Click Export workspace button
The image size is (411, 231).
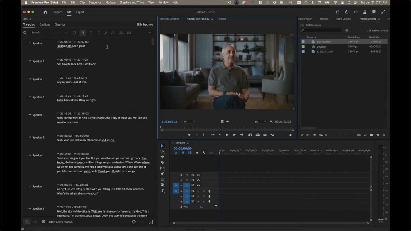(x=80, y=12)
